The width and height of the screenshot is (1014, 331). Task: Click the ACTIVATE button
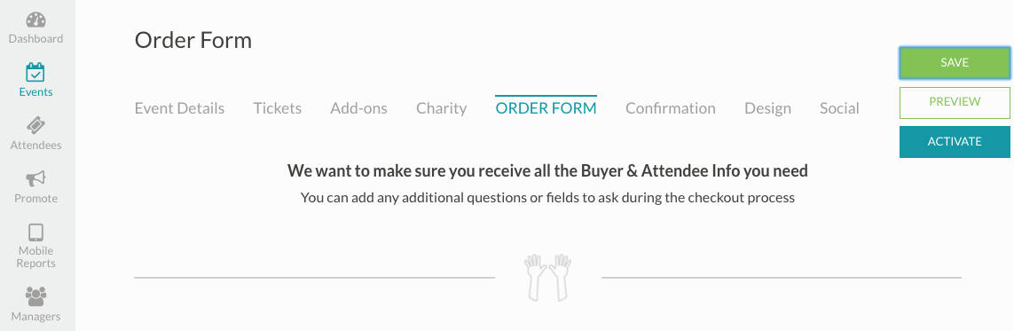(x=955, y=142)
